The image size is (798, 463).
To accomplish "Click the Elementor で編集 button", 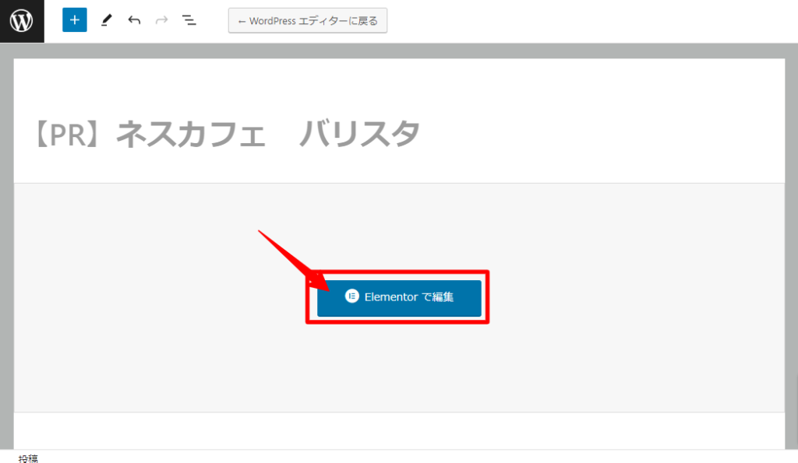I will pyautogui.click(x=399, y=298).
